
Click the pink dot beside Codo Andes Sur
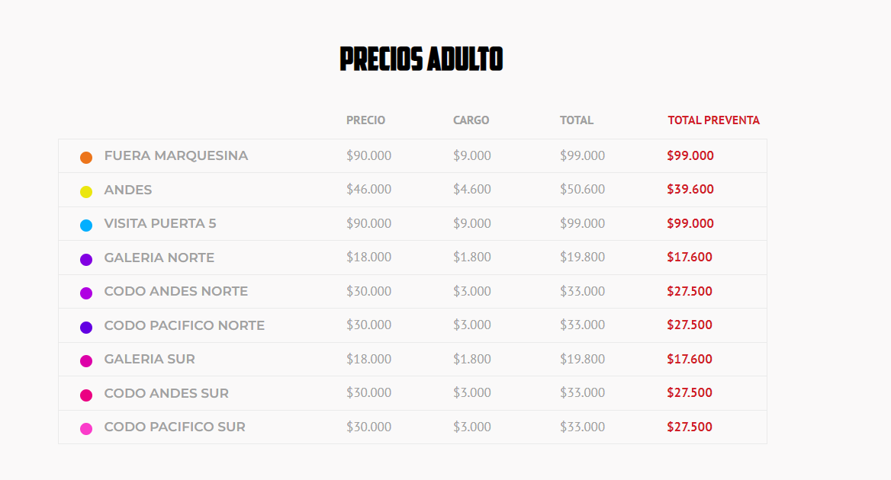point(86,395)
